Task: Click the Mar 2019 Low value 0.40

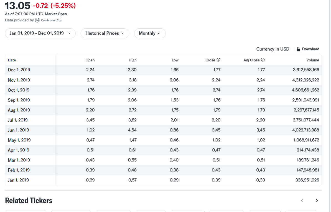Action: tap(174, 160)
